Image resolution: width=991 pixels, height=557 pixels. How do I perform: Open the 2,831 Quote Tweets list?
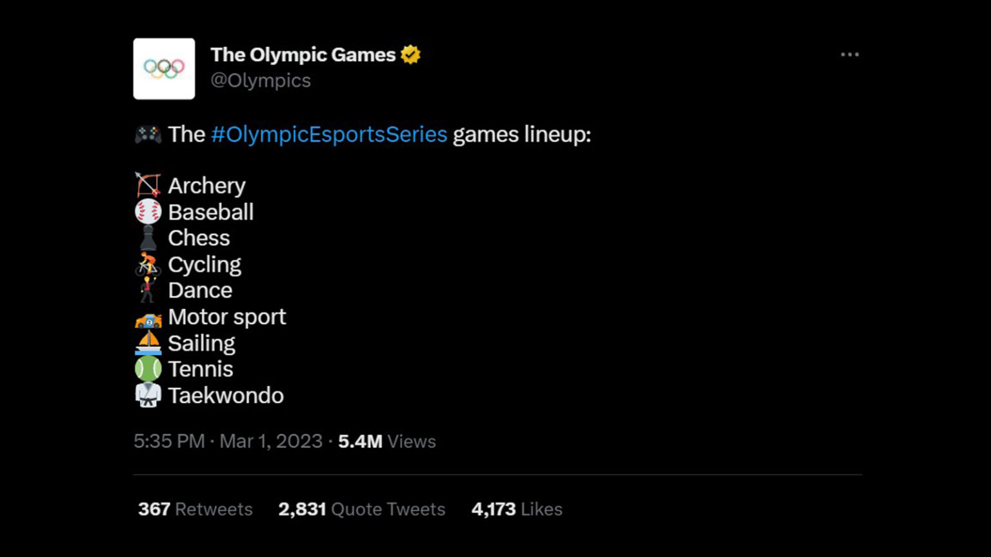(x=361, y=509)
